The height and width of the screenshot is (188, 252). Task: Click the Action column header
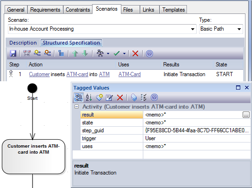click(71, 65)
